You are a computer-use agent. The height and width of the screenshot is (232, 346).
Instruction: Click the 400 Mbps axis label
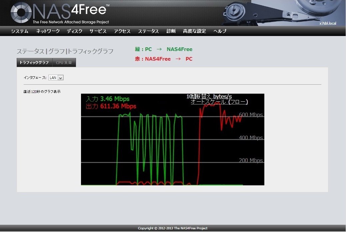coord(251,138)
